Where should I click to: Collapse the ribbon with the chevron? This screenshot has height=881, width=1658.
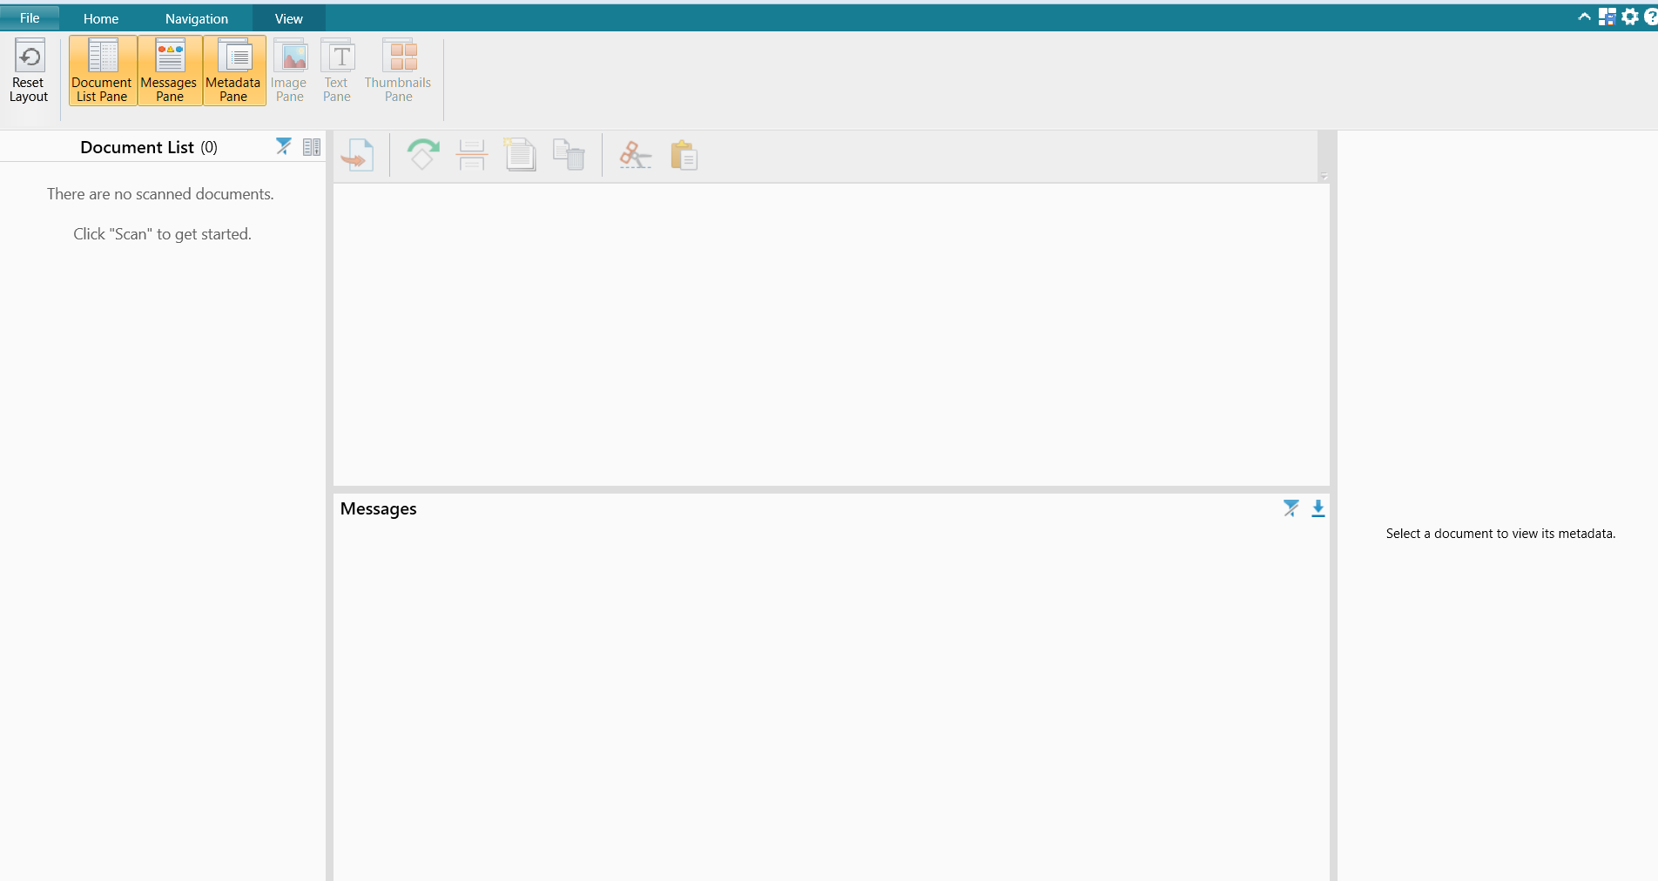pyautogui.click(x=1584, y=17)
